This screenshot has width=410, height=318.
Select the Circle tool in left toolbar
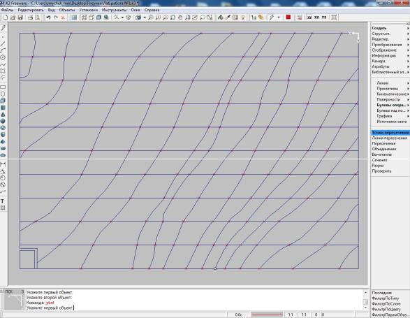click(3, 57)
